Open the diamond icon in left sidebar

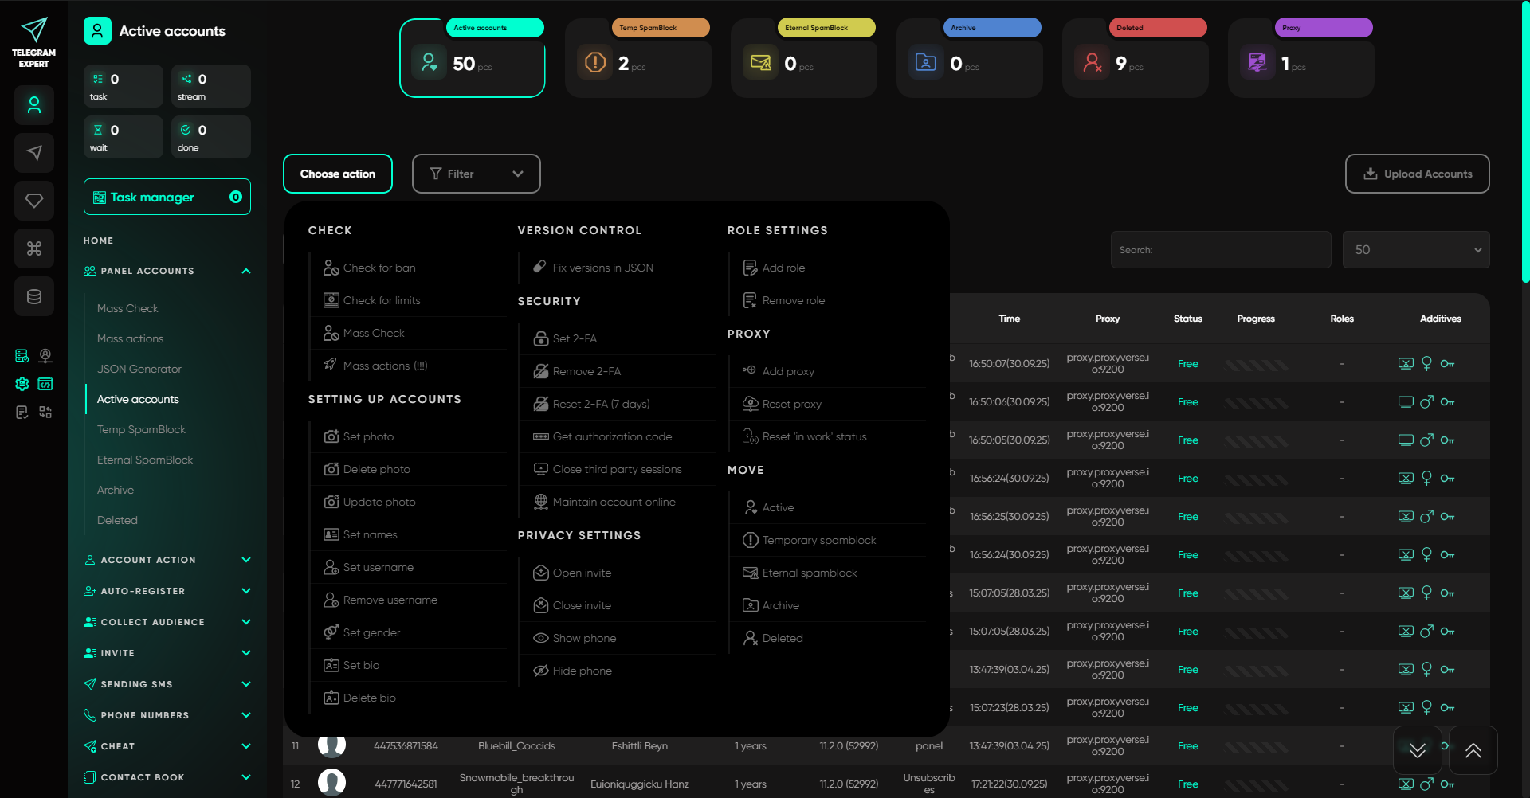pyautogui.click(x=33, y=201)
